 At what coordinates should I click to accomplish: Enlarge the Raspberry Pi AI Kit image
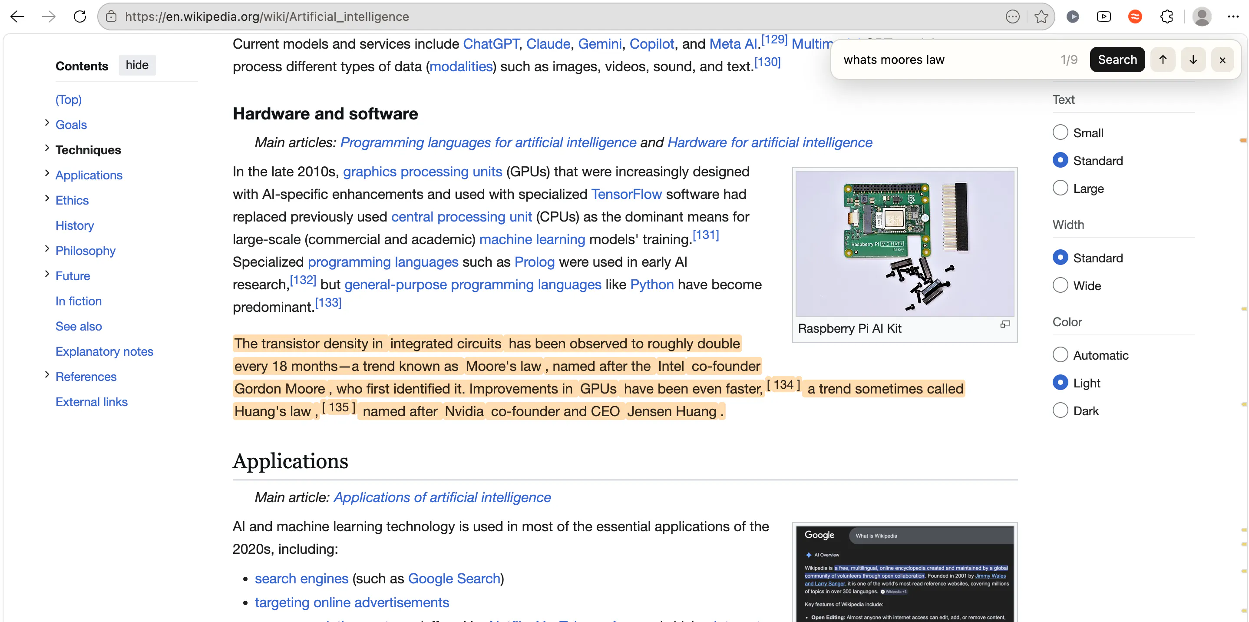(1005, 324)
